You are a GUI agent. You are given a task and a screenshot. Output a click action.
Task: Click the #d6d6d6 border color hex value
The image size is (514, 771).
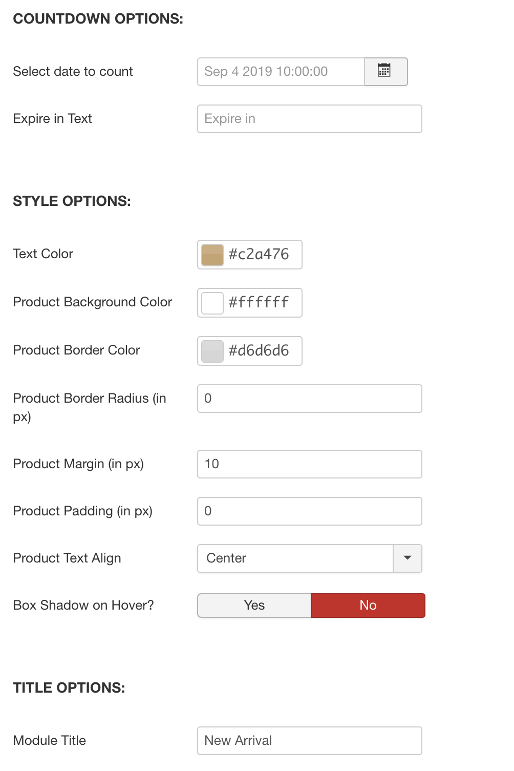[x=259, y=350]
